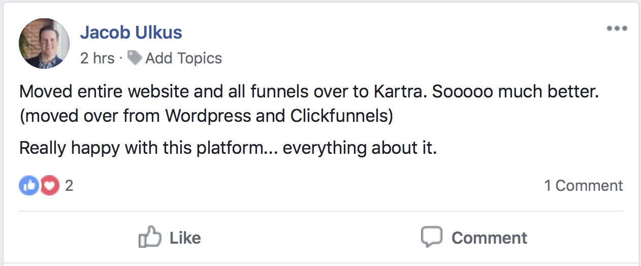View the reaction count "2"
The width and height of the screenshot is (641, 266).
pos(69,186)
